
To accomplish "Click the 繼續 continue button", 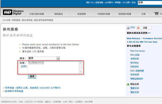I will (32, 77).
